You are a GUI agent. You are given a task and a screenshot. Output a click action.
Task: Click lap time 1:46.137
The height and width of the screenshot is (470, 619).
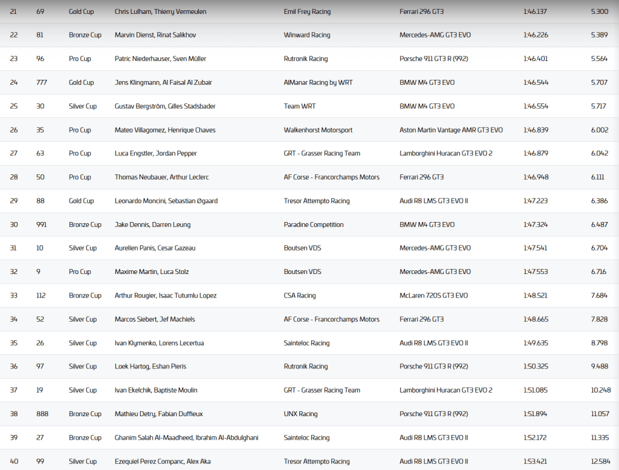tap(535, 11)
